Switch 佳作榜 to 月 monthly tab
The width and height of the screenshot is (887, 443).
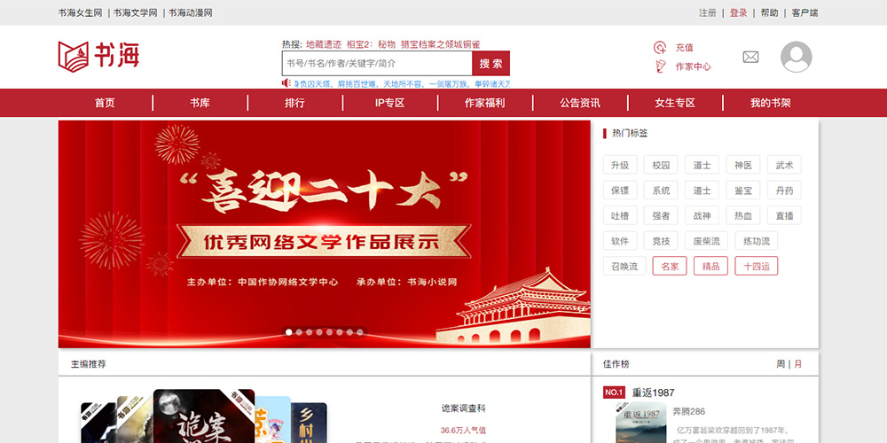[797, 364]
